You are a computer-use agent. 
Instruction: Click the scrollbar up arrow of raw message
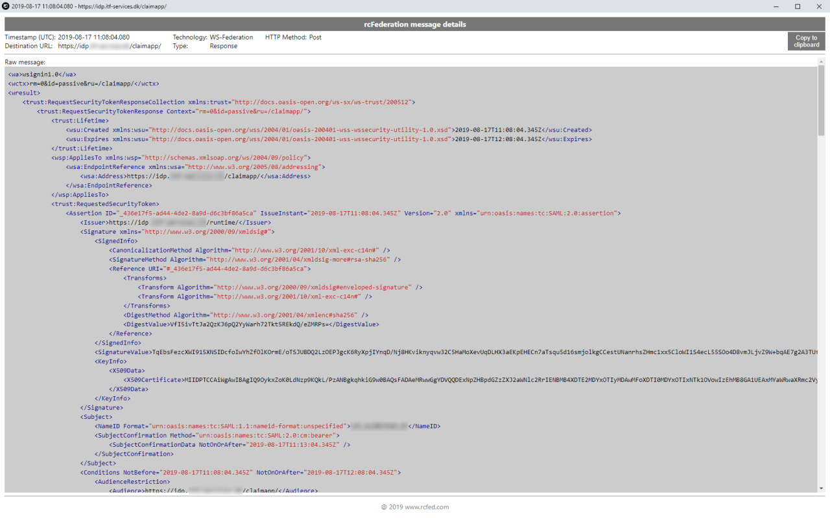pyautogui.click(x=821, y=62)
